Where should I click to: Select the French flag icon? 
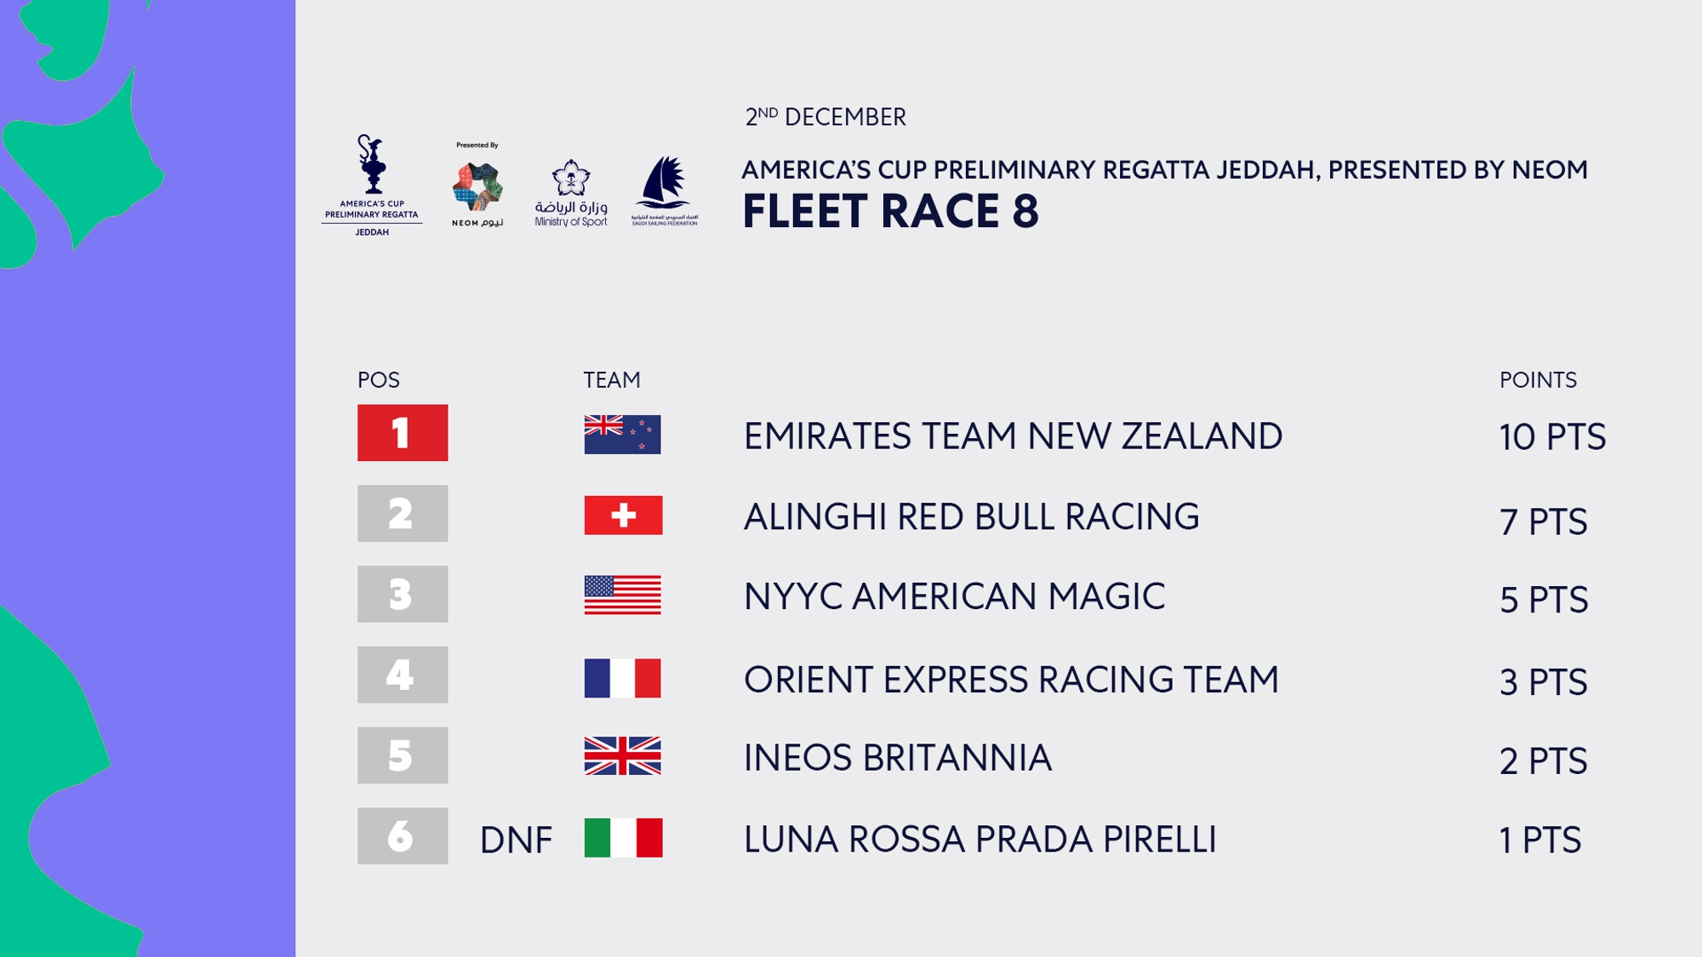point(623,678)
